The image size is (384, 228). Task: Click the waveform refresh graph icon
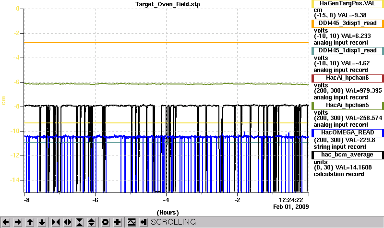pos(132,222)
